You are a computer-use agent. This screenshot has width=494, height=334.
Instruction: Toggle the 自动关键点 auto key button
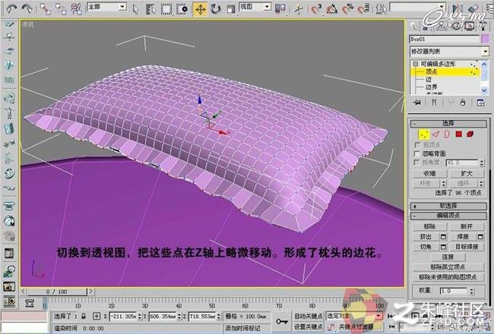pyautogui.click(x=308, y=316)
